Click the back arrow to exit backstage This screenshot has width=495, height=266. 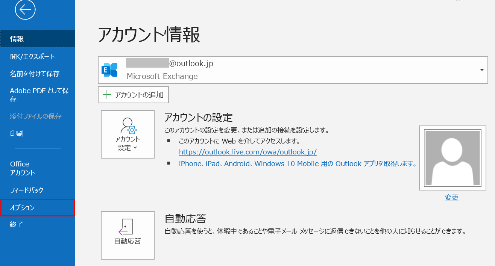(x=25, y=10)
